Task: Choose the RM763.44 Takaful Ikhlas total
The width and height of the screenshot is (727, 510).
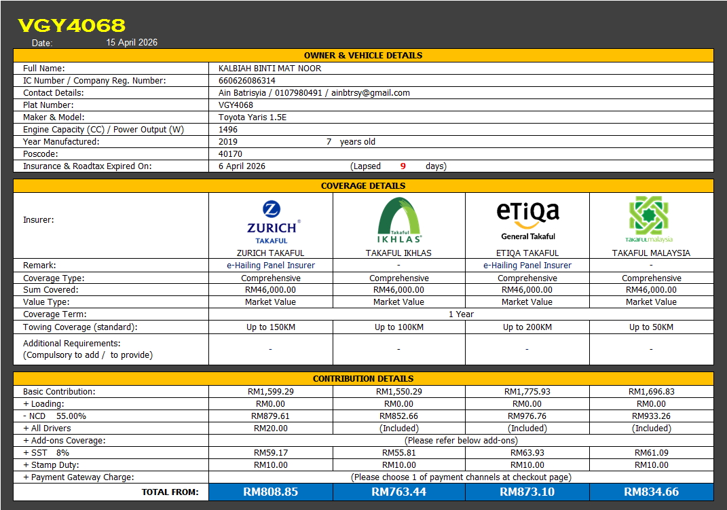Action: point(399,492)
